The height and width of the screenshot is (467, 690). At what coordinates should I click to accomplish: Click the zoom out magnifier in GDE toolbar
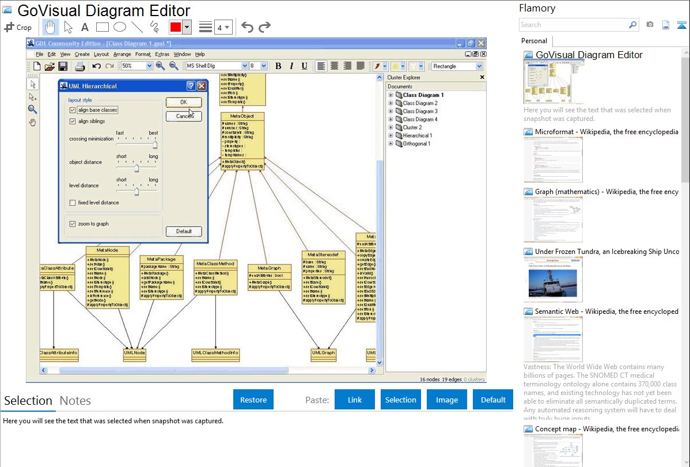[174, 66]
